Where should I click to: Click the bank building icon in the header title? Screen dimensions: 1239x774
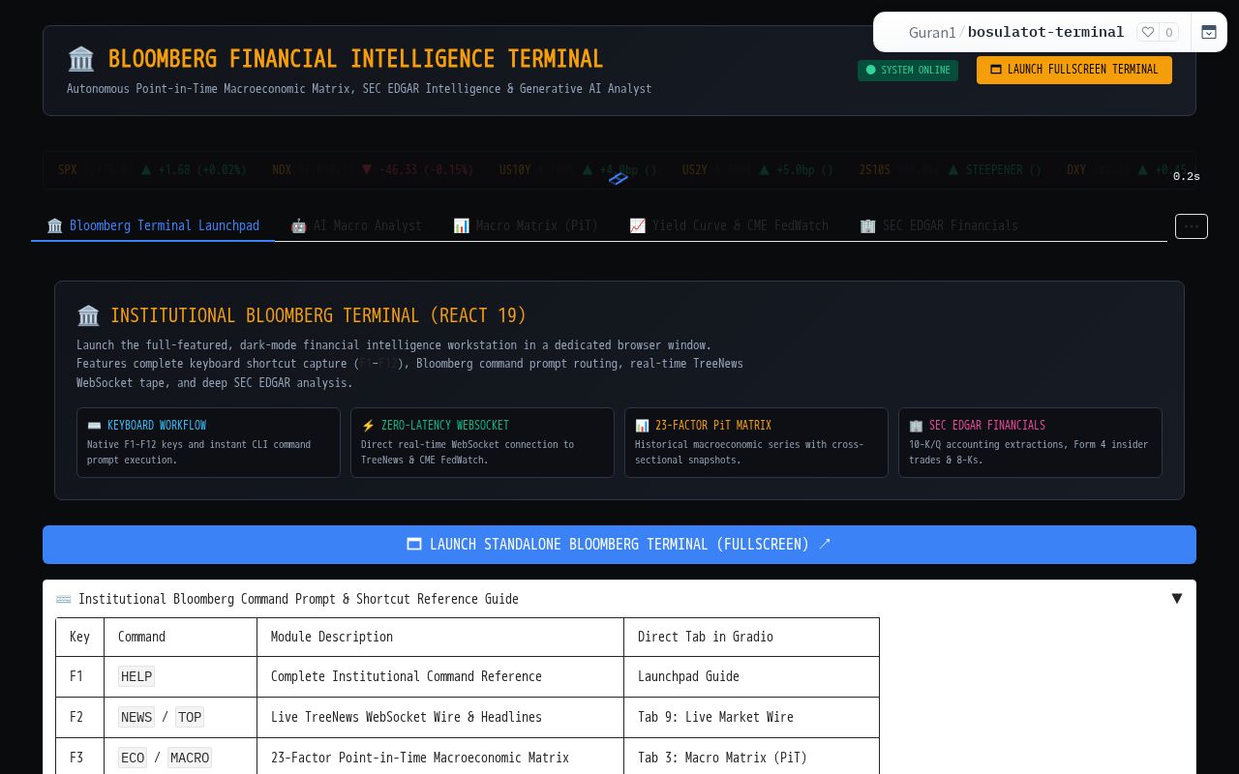81,59
